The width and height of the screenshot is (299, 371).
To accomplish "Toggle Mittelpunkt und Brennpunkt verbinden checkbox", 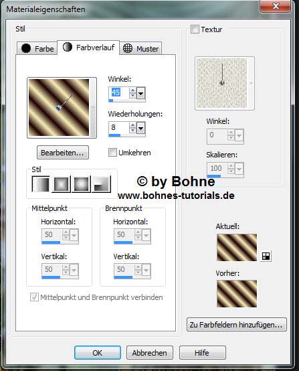I will pos(34,297).
